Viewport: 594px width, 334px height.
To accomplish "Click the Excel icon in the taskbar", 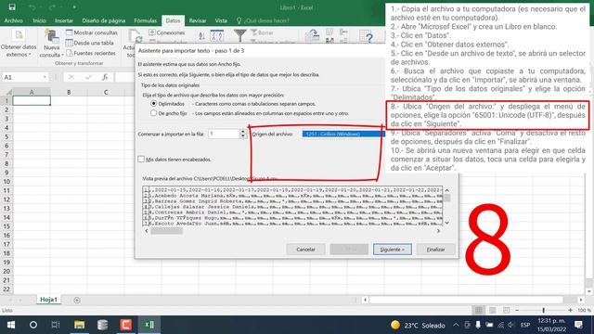I will (149, 325).
